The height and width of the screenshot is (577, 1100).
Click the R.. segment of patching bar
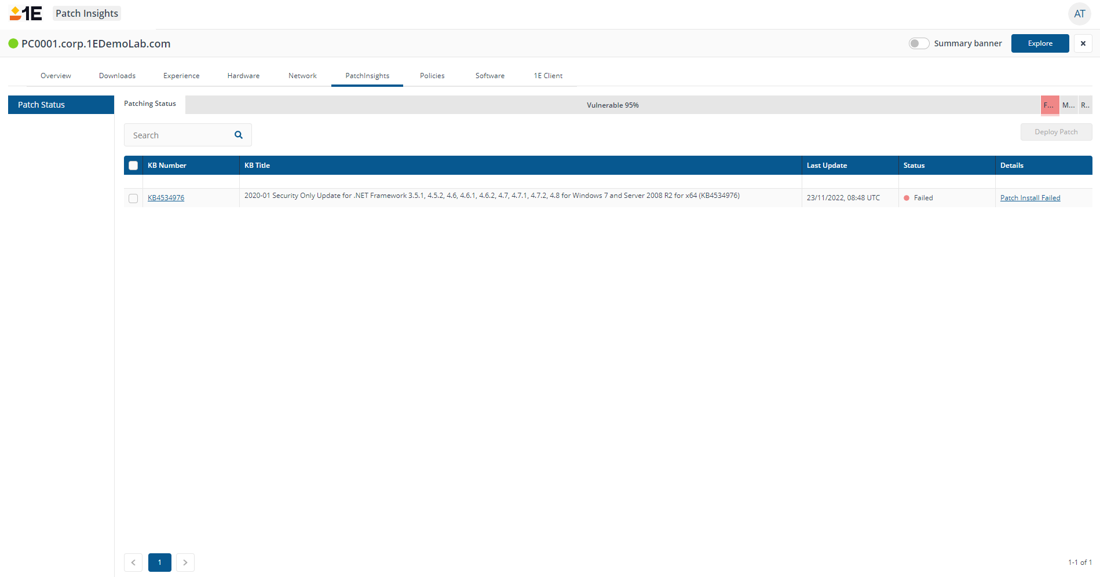pyautogui.click(x=1086, y=105)
